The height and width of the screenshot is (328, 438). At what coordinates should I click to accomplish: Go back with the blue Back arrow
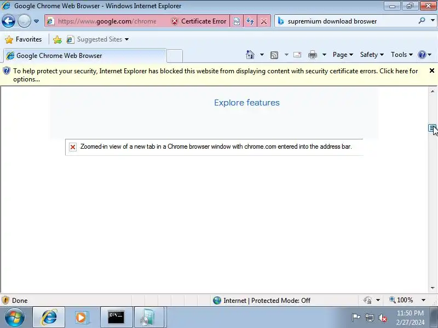coord(8,21)
